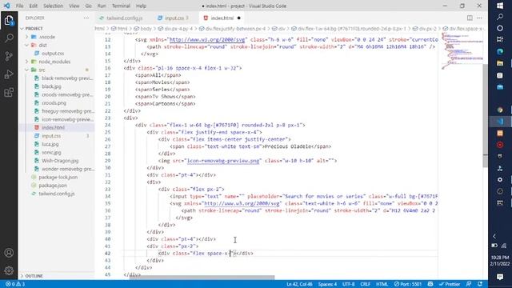The image size is (512, 288).
Task: Click Port : 5501 Live Server status
Action: click(x=408, y=284)
